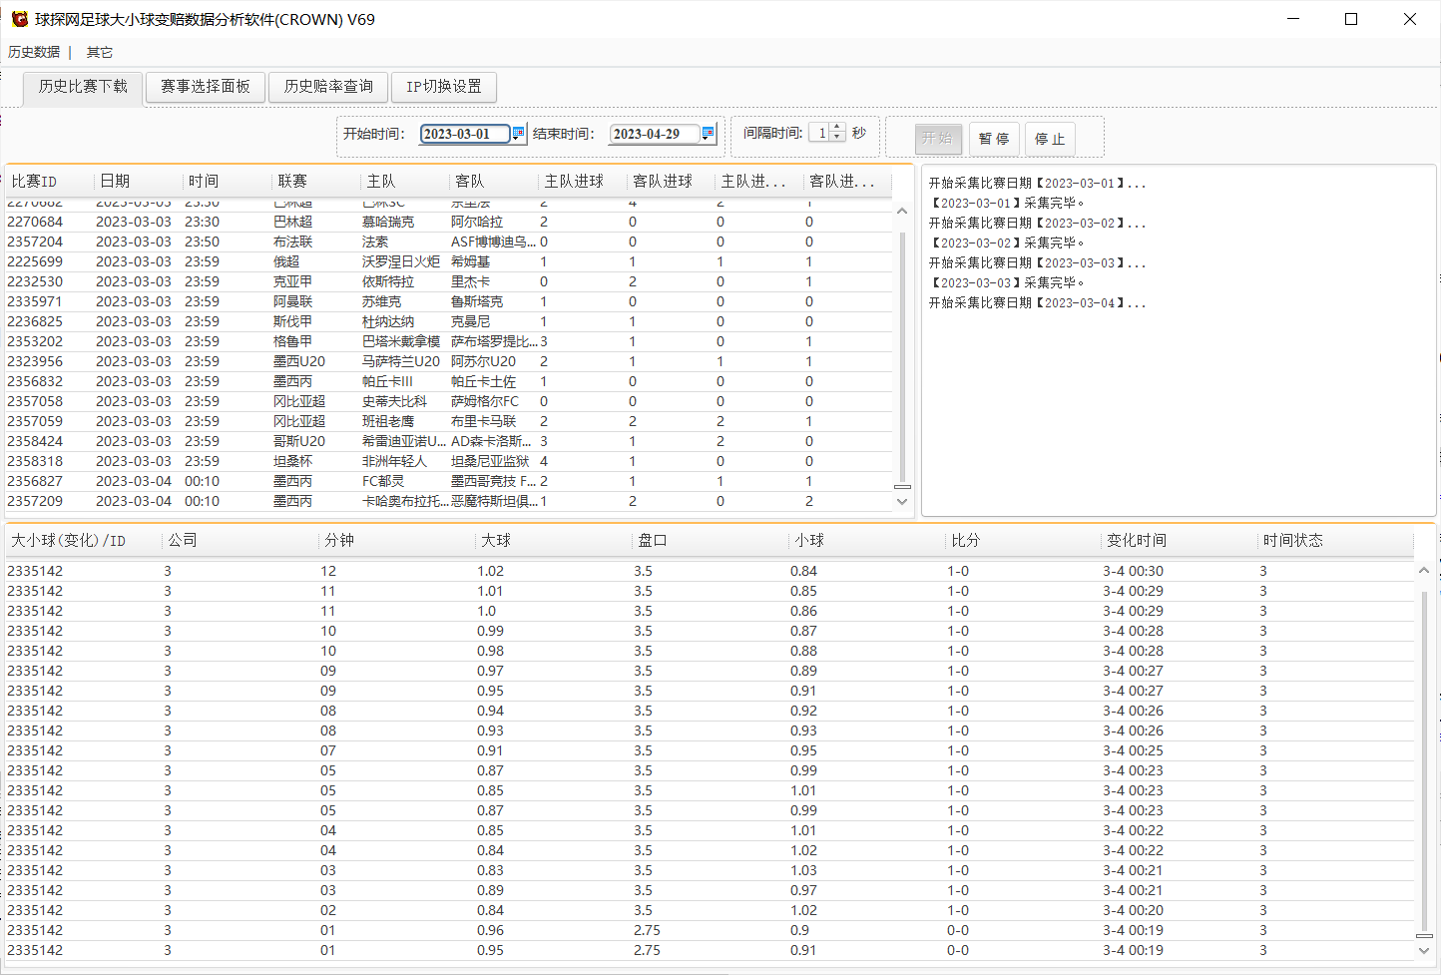This screenshot has height=975, width=1441.
Task: Click the 开始时间 date field 2023-03-01
Action: point(465,134)
